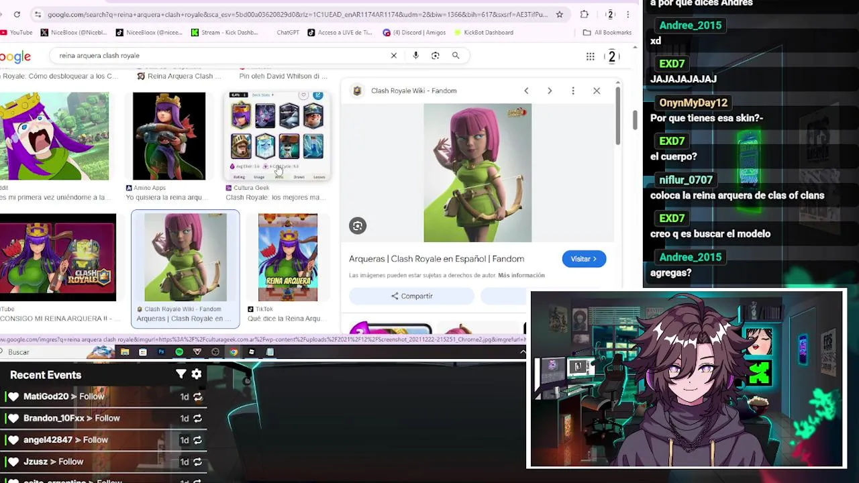
Task: Filter Recent Events with the funnel icon
Action: pos(181,374)
